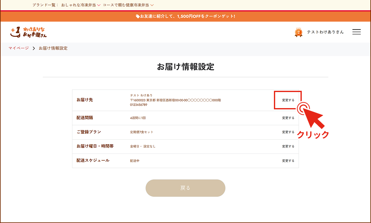
Task: Click 変更する next to ご登録プラン
Action: point(288,132)
